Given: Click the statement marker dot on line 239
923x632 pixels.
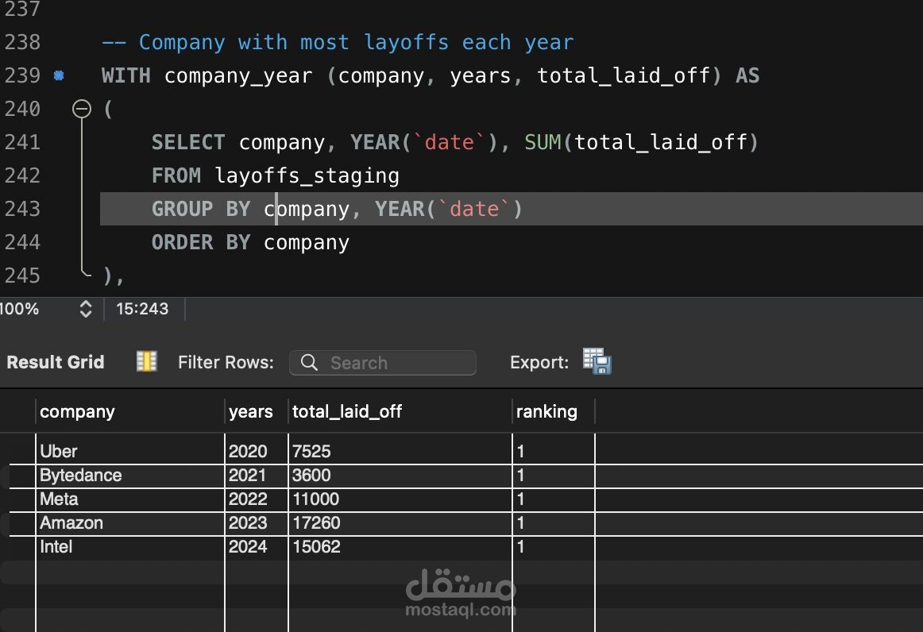Looking at the screenshot, I should [x=59, y=75].
